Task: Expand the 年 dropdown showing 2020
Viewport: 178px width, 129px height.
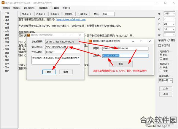Action: [x=169, y=14]
